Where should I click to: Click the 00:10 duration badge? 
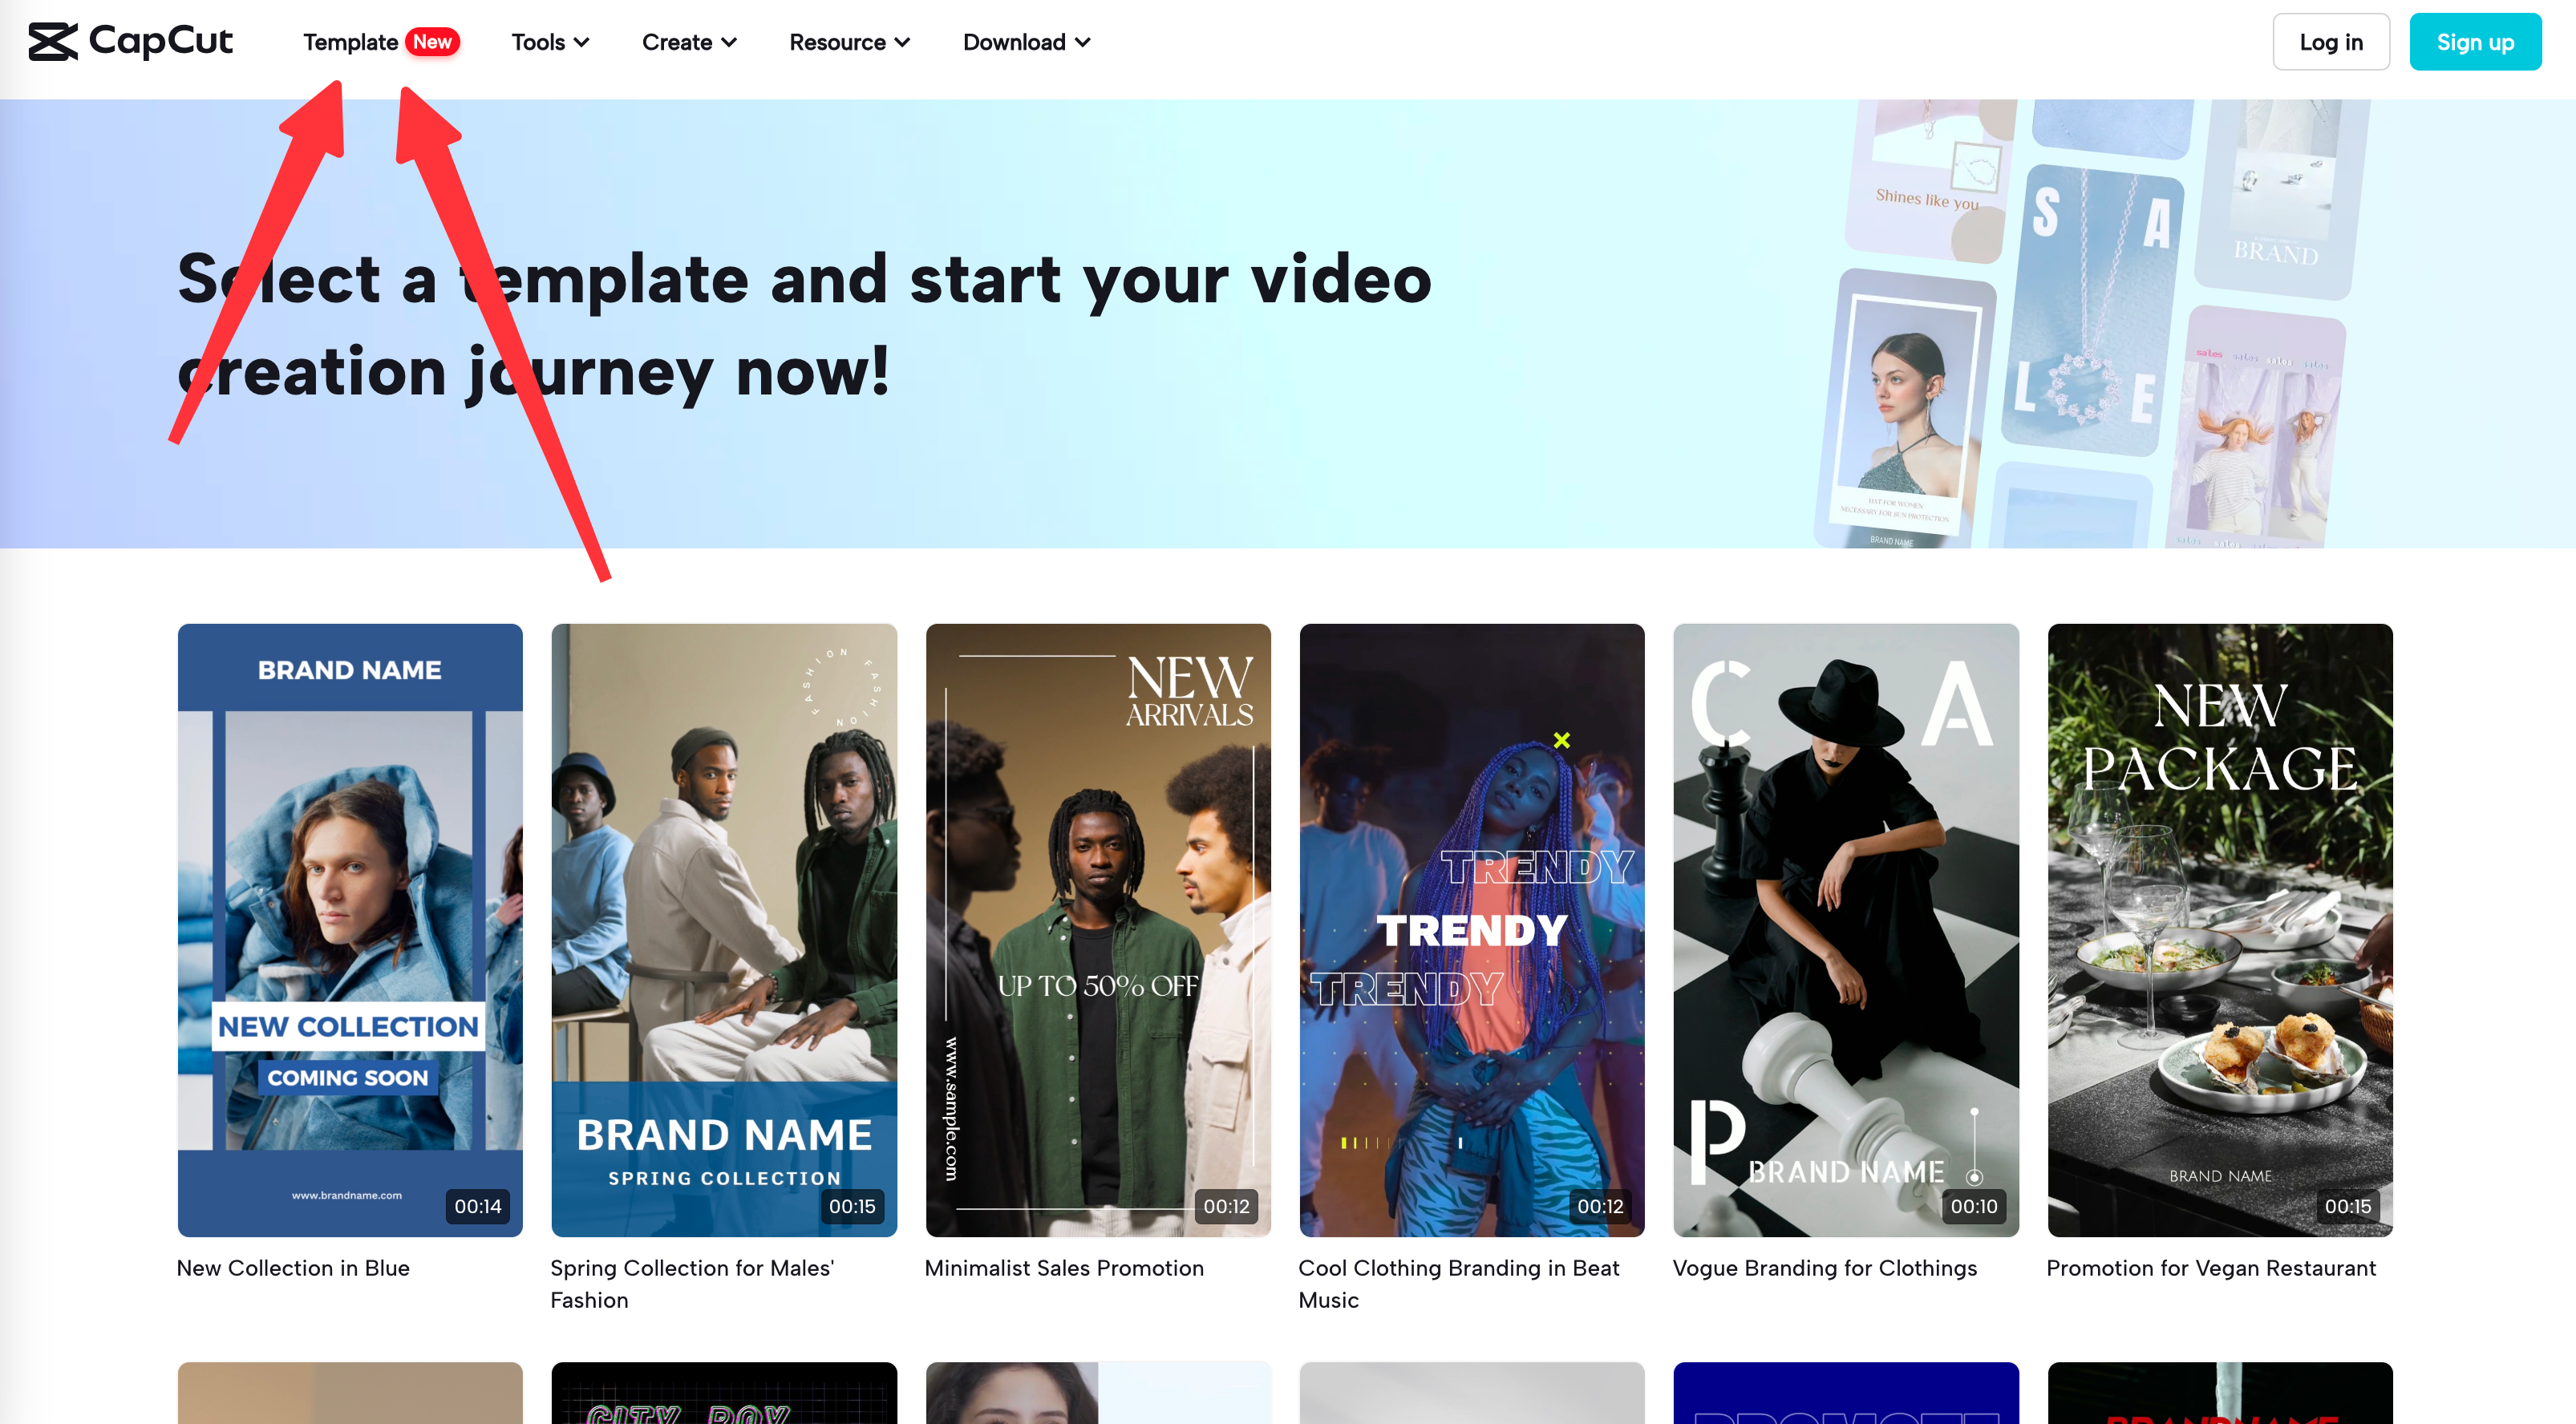point(1974,1206)
